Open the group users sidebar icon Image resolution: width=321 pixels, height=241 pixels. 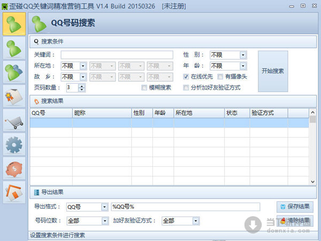[x=14, y=72]
